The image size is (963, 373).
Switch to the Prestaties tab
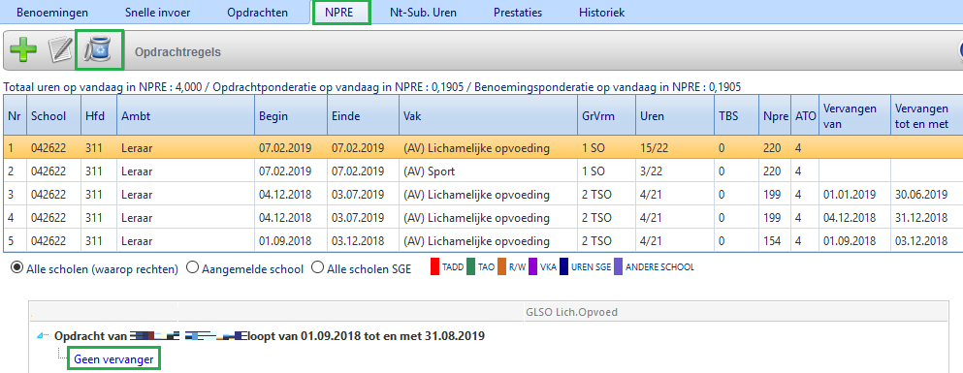[x=518, y=13]
